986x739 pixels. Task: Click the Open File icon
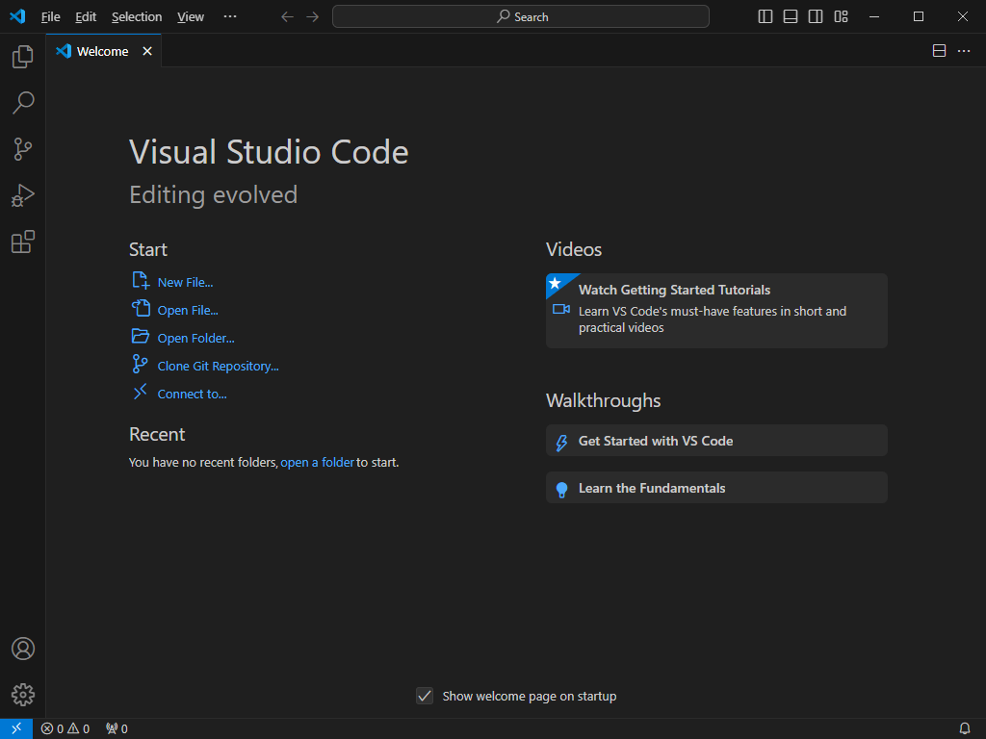point(141,309)
